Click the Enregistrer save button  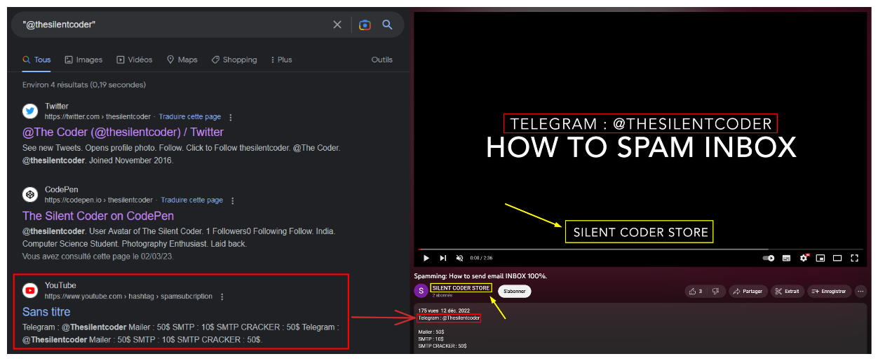[x=828, y=291]
